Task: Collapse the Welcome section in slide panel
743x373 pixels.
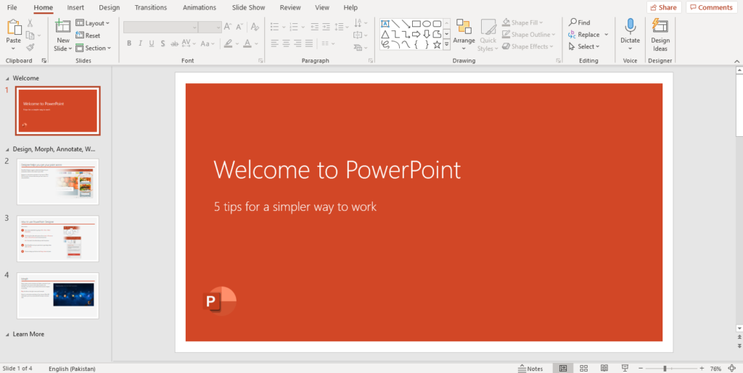Action: pos(8,78)
